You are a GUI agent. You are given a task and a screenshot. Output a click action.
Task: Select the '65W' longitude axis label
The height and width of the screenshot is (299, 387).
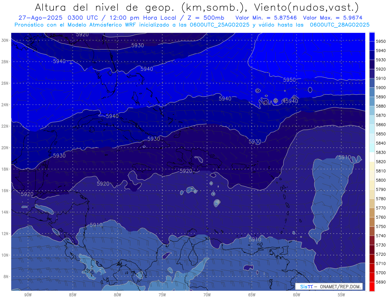click(252, 295)
